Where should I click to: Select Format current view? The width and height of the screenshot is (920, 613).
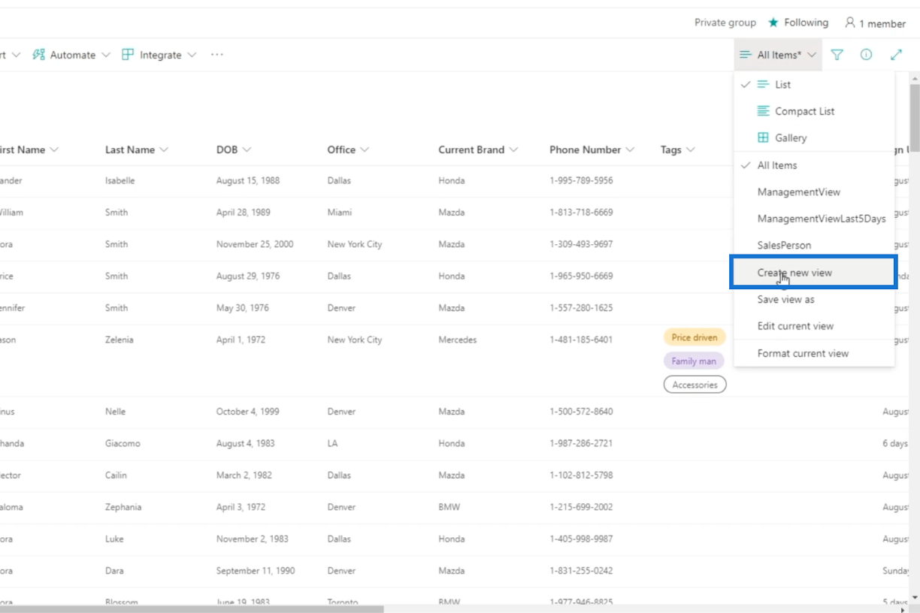(814, 353)
